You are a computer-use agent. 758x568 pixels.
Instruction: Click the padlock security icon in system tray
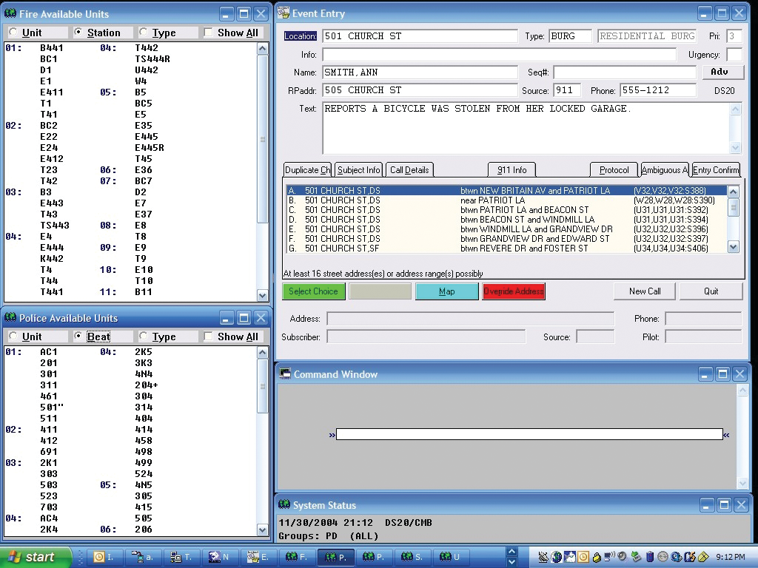point(597,556)
